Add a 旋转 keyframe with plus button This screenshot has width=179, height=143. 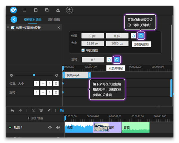(43, 92)
